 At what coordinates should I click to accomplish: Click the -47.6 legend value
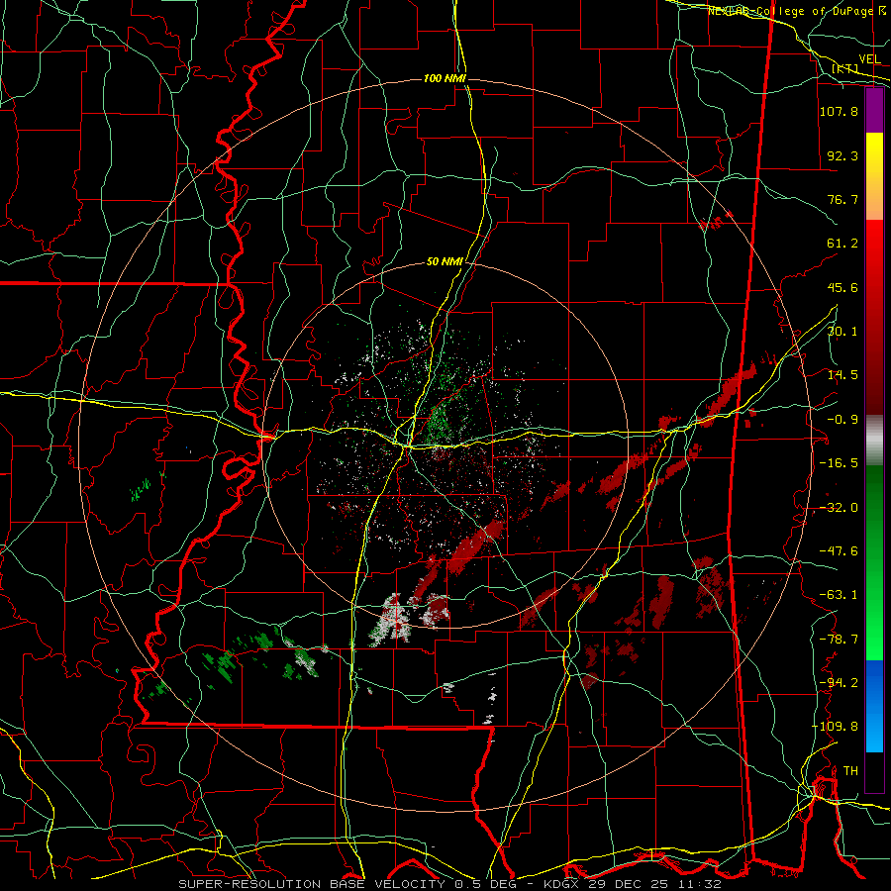click(x=839, y=551)
